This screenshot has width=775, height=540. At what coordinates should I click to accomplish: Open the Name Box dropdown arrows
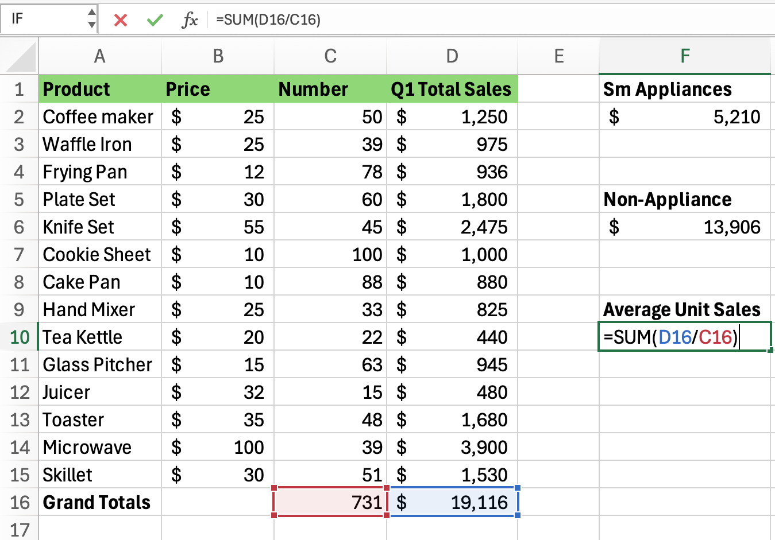click(x=91, y=19)
